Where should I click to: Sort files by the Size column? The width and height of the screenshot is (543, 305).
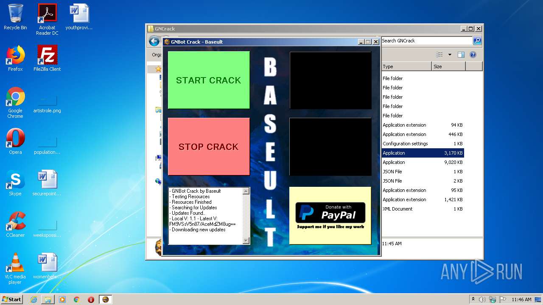[x=448, y=67]
